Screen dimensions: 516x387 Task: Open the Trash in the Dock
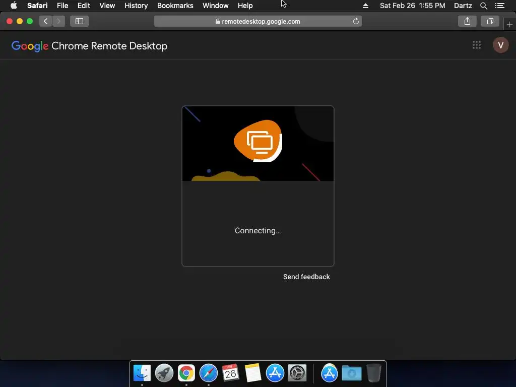pos(374,373)
